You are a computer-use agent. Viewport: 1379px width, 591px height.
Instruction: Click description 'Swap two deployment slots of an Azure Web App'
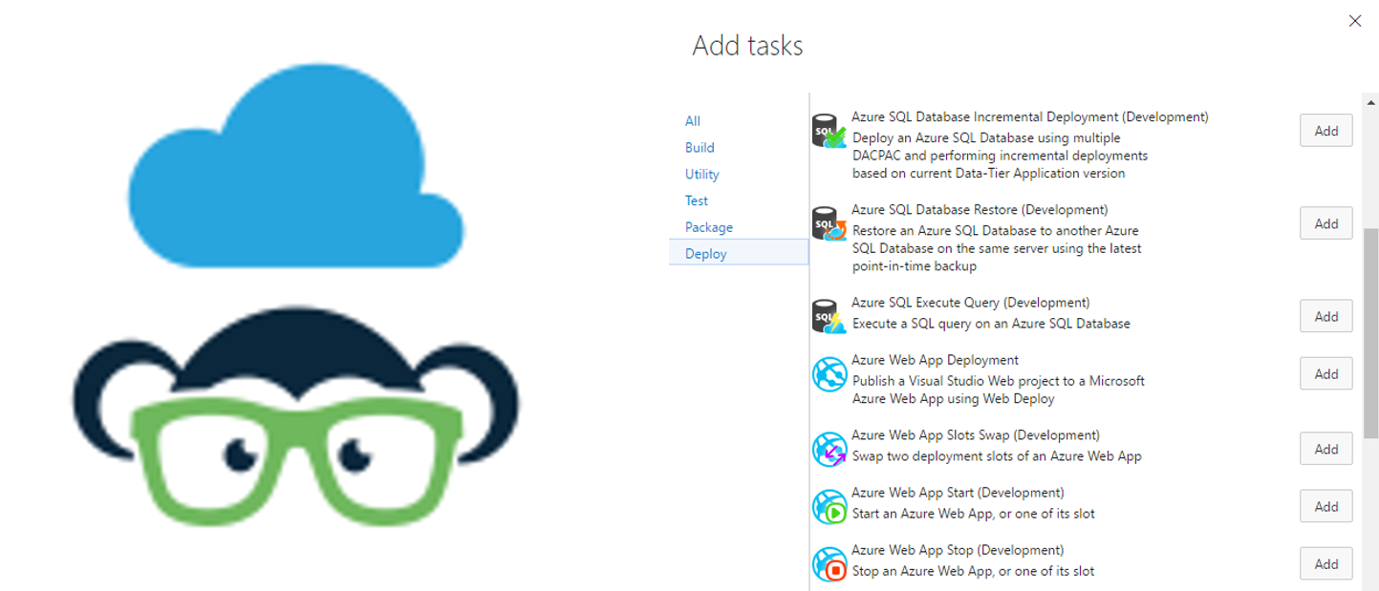[997, 456]
